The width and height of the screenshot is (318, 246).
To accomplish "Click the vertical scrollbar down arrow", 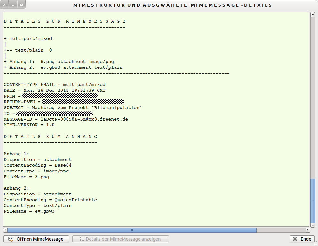I will [313, 224].
